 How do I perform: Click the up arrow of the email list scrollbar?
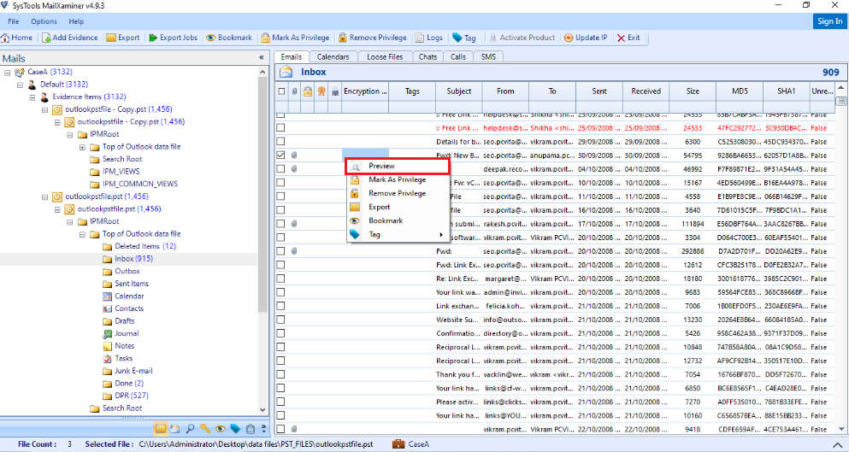(x=841, y=88)
